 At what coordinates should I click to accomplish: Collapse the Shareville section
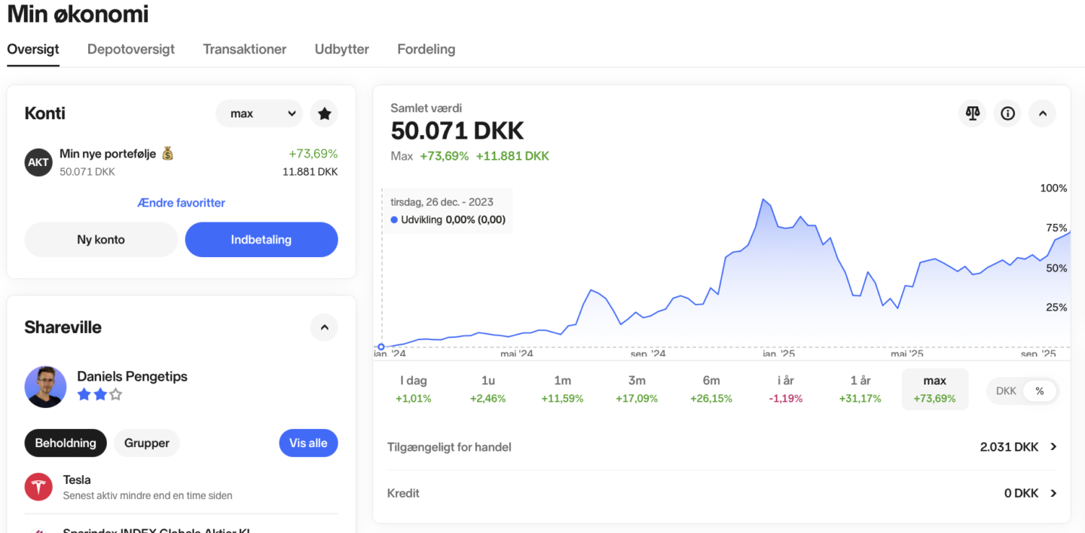(324, 327)
